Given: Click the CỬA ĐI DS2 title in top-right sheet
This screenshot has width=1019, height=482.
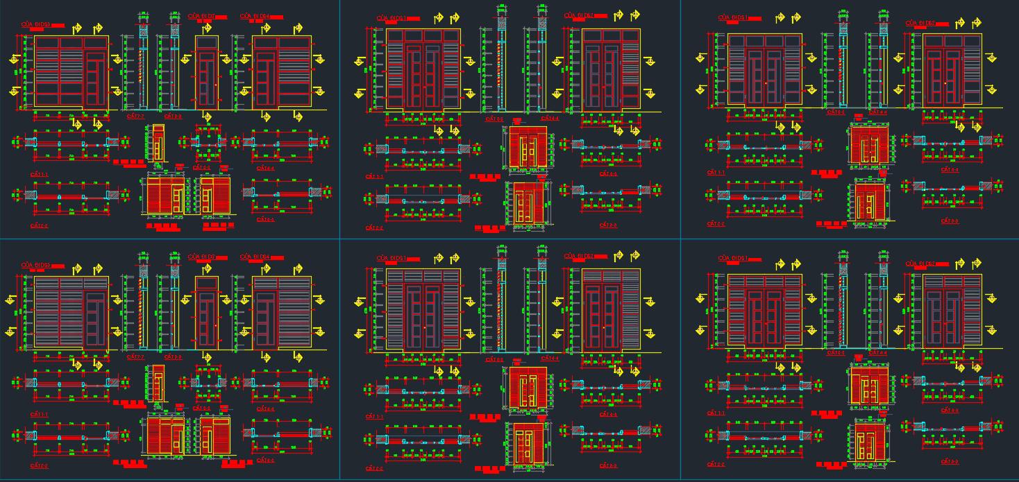Looking at the screenshot, I should pos(920,23).
